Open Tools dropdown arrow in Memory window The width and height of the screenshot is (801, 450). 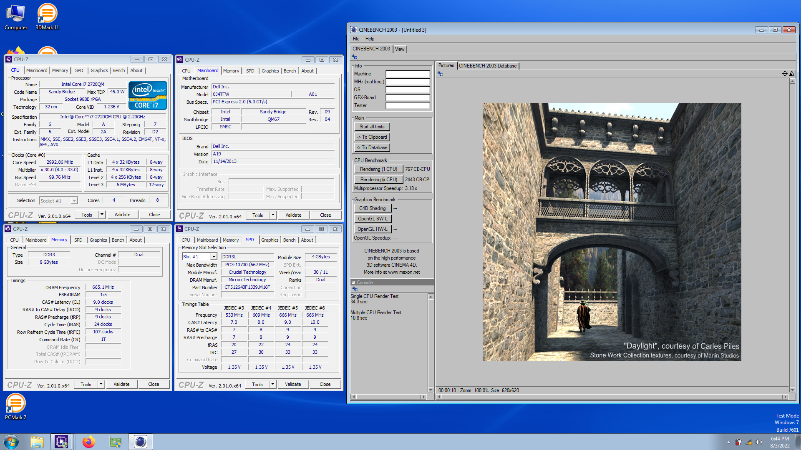pos(101,384)
